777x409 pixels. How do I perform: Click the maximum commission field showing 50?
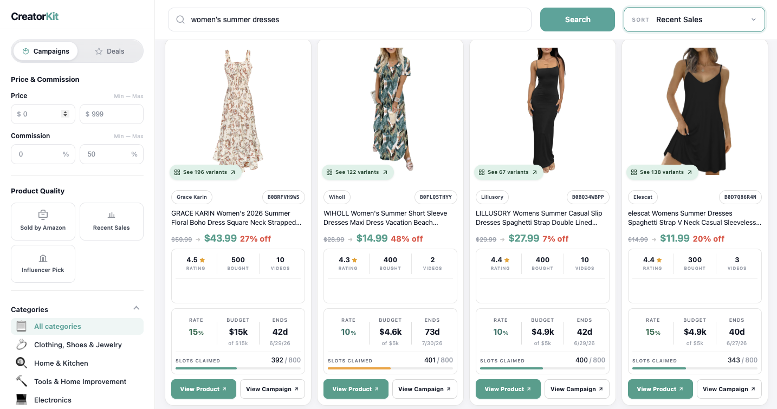coord(112,154)
